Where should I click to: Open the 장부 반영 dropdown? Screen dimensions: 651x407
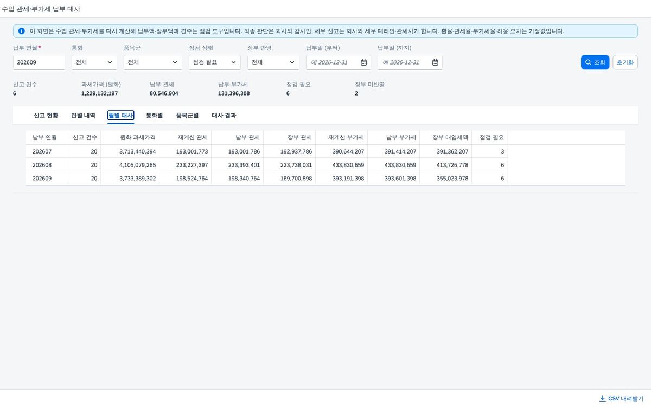tap(273, 62)
